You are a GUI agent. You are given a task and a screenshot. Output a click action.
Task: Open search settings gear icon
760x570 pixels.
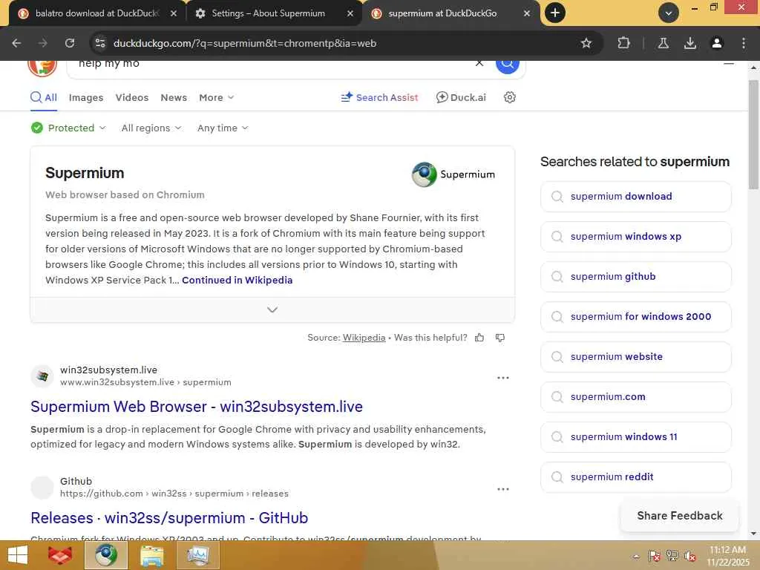[509, 97]
